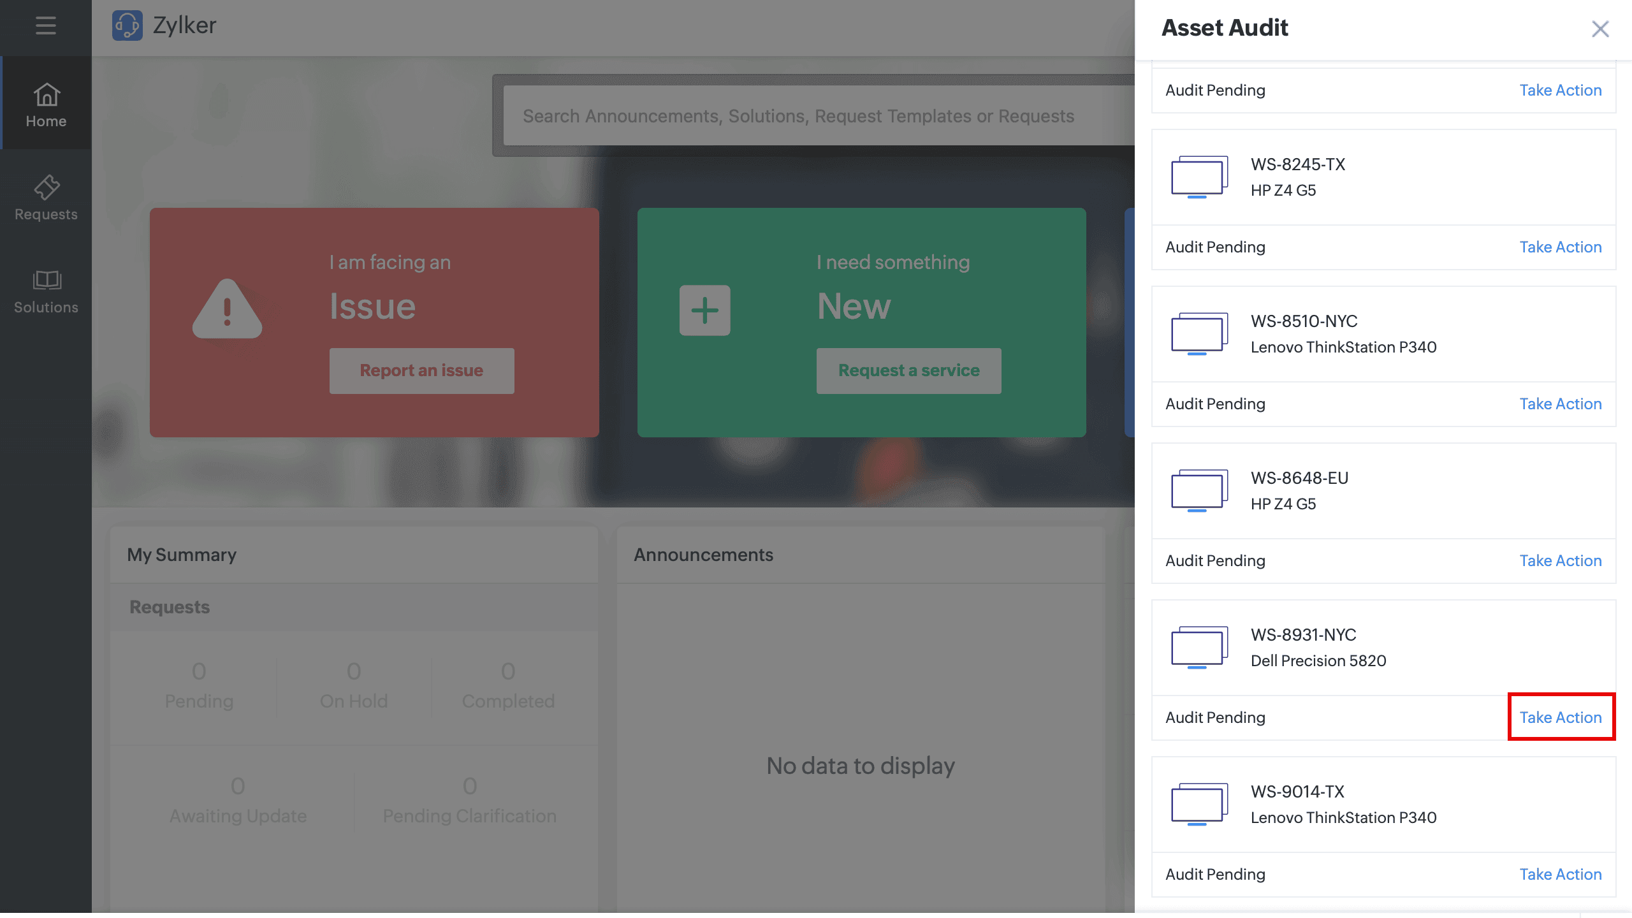Click the warning triangle Issue icon
This screenshot has width=1632, height=918.
(x=227, y=309)
